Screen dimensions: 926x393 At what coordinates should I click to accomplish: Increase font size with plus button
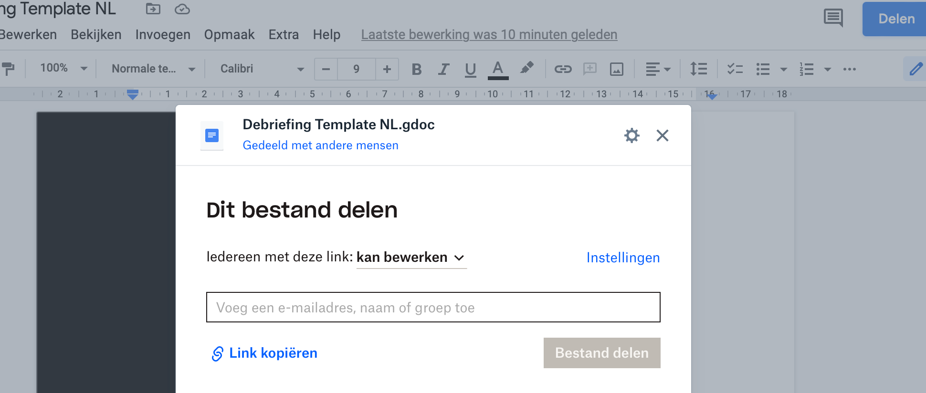tap(387, 69)
